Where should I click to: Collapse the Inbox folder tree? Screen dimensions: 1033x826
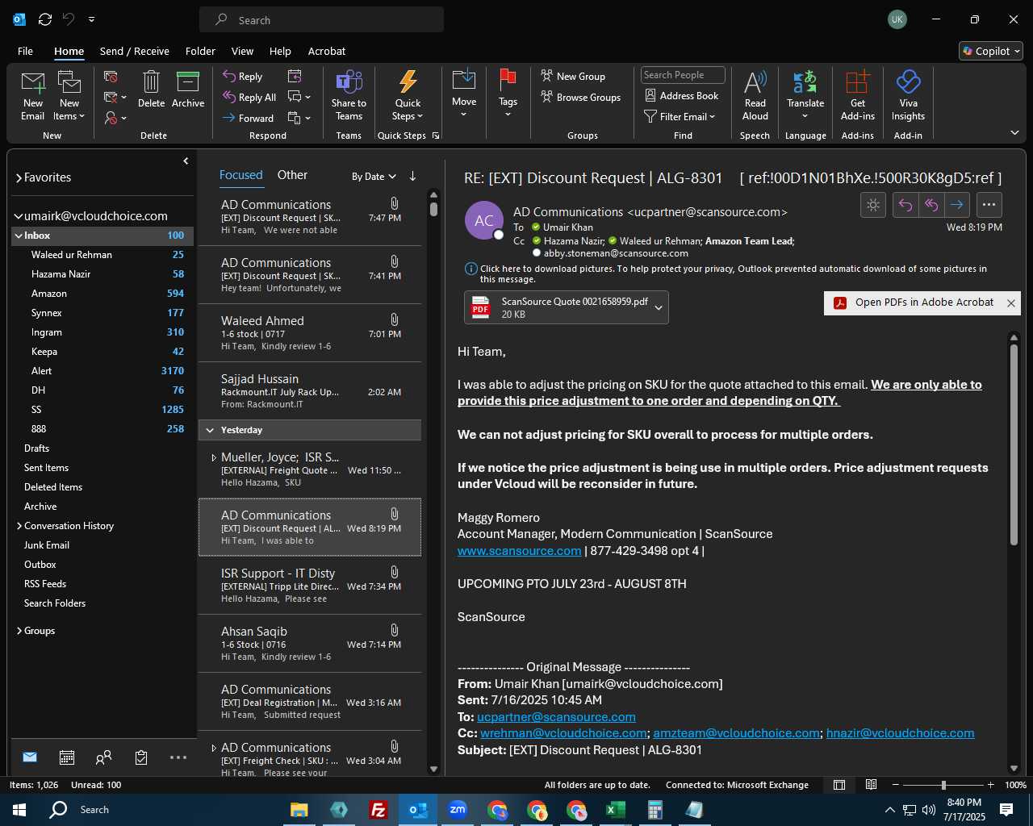[19, 236]
